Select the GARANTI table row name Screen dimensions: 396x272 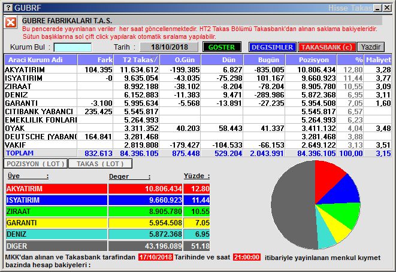pyautogui.click(x=21, y=103)
